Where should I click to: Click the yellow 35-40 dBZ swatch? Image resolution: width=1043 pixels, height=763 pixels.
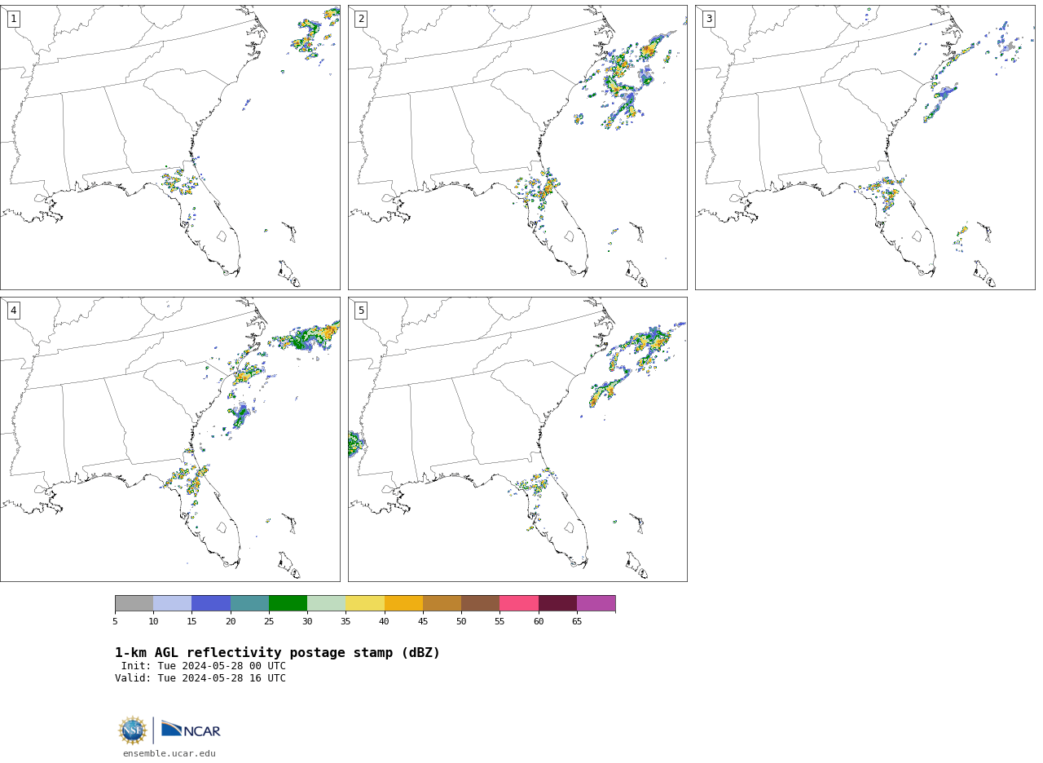pos(365,603)
